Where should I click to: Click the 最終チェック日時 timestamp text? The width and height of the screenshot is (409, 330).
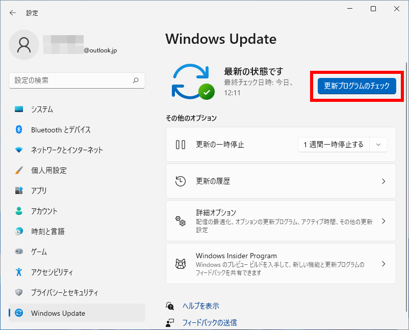tap(259, 88)
